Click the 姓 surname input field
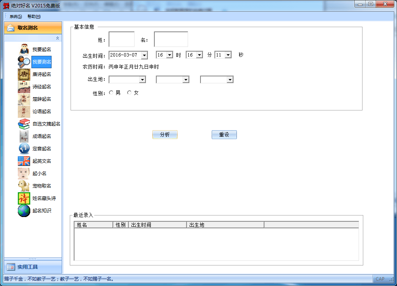Screen dimensions: 397x286 pos(121,40)
